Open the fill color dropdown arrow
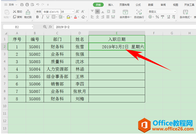The width and height of the screenshot is (196, 135). (x=71, y=17)
